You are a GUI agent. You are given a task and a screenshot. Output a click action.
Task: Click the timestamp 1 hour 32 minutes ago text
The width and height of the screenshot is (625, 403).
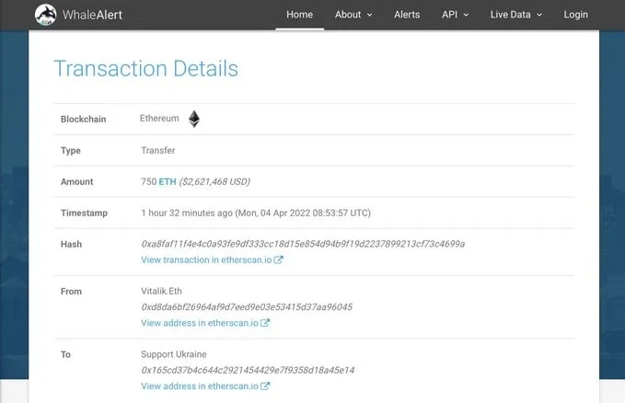187,213
